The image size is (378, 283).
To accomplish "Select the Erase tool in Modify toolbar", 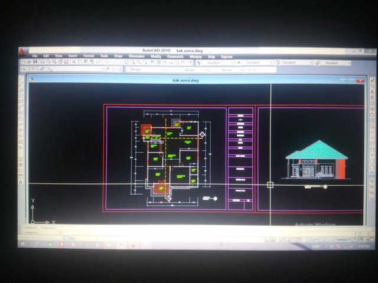I will pyautogui.click(x=373, y=80).
